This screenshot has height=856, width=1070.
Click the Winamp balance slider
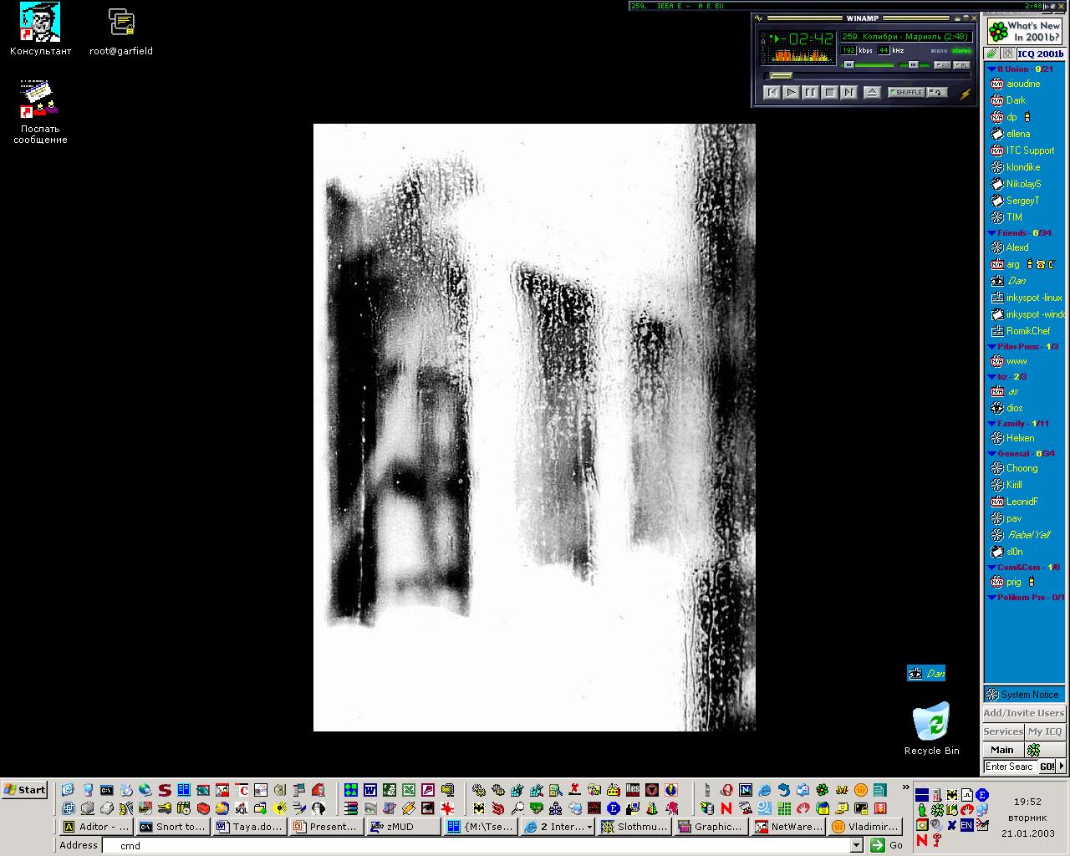(x=914, y=65)
